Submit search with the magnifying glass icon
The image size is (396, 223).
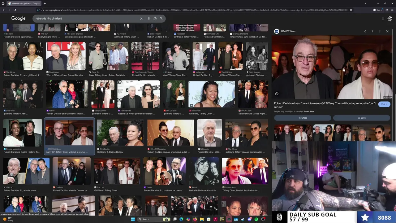[161, 19]
